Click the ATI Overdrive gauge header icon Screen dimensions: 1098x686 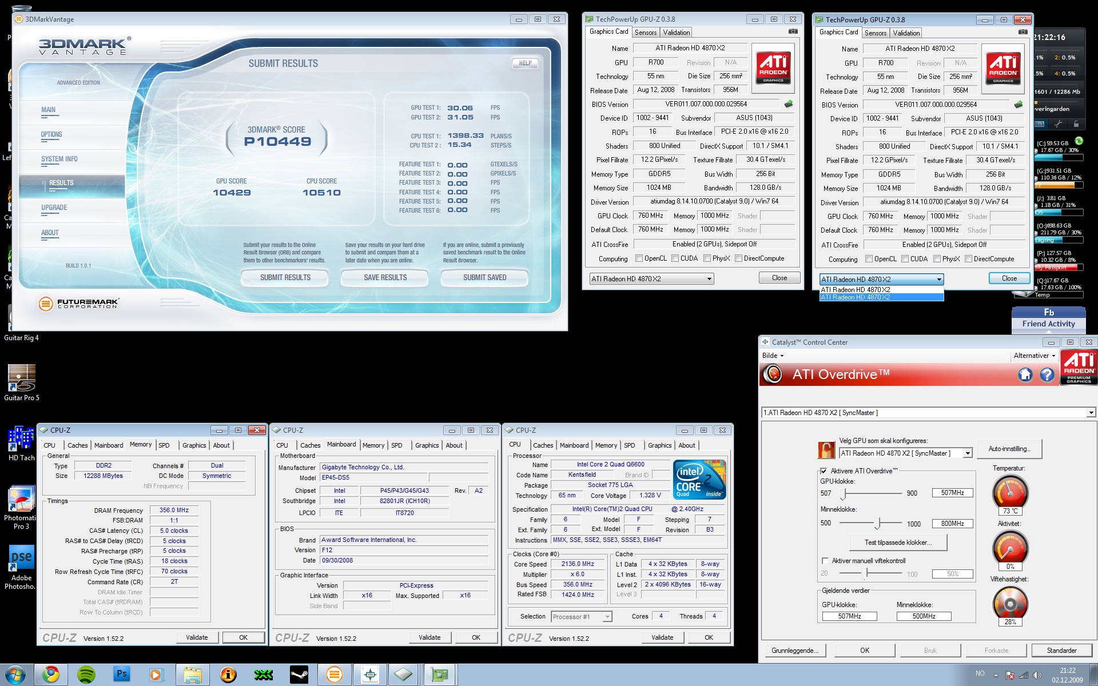pyautogui.click(x=773, y=374)
